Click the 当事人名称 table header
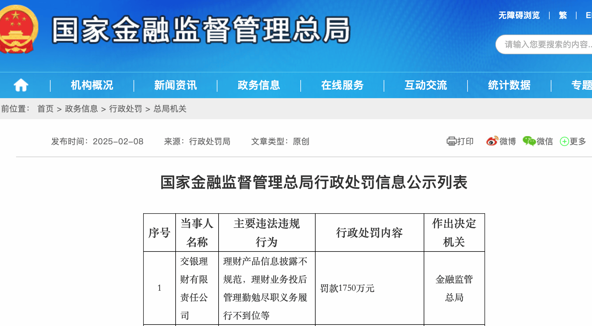The height and width of the screenshot is (326, 592). point(197,233)
